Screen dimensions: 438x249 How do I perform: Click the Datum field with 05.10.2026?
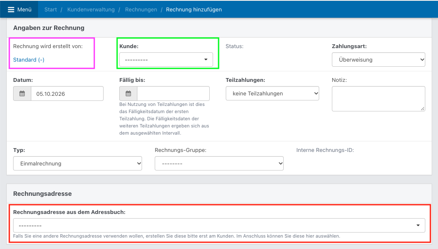pyautogui.click(x=67, y=93)
